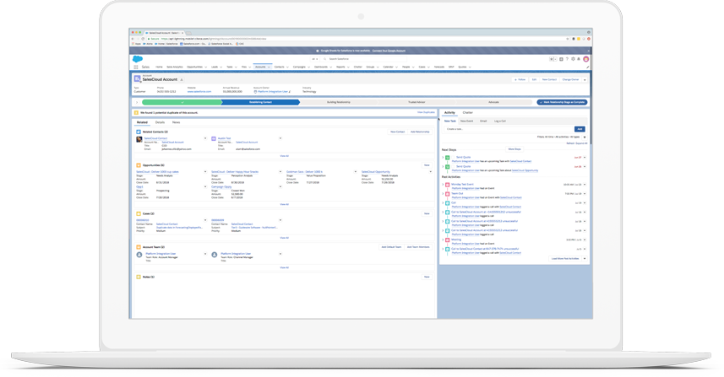The image size is (724, 377).
Task: Click the Monday Test Event icon
Action: click(448, 185)
